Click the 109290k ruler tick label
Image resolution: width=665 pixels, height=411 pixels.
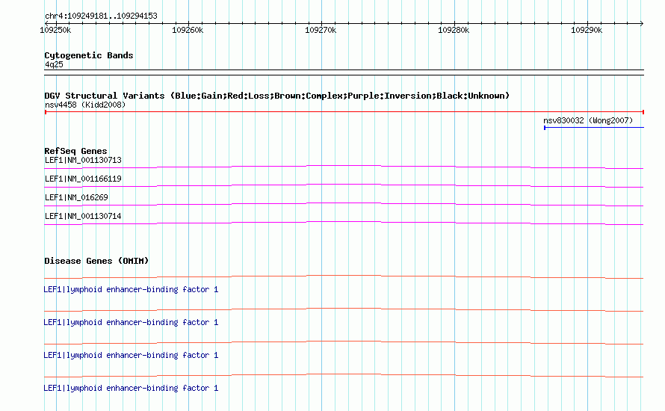[x=587, y=30]
